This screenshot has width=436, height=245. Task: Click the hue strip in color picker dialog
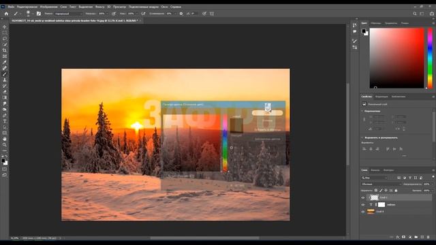225,143
